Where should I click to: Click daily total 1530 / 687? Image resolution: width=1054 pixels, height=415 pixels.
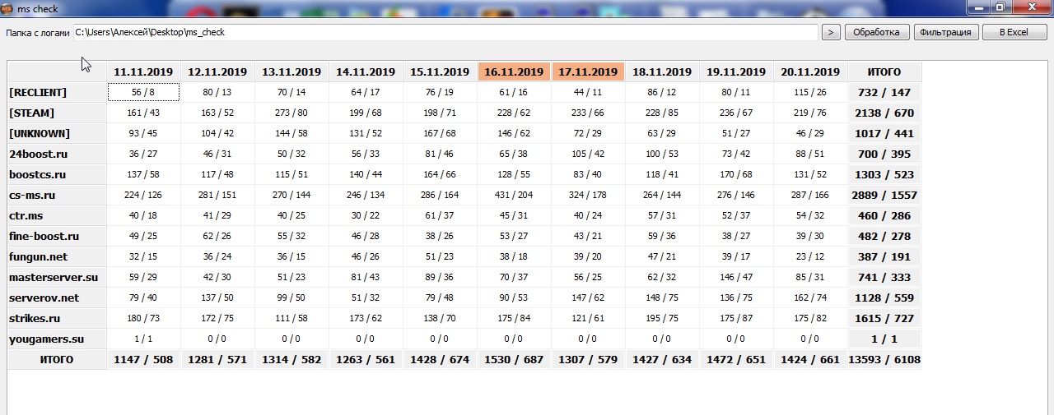tap(514, 359)
